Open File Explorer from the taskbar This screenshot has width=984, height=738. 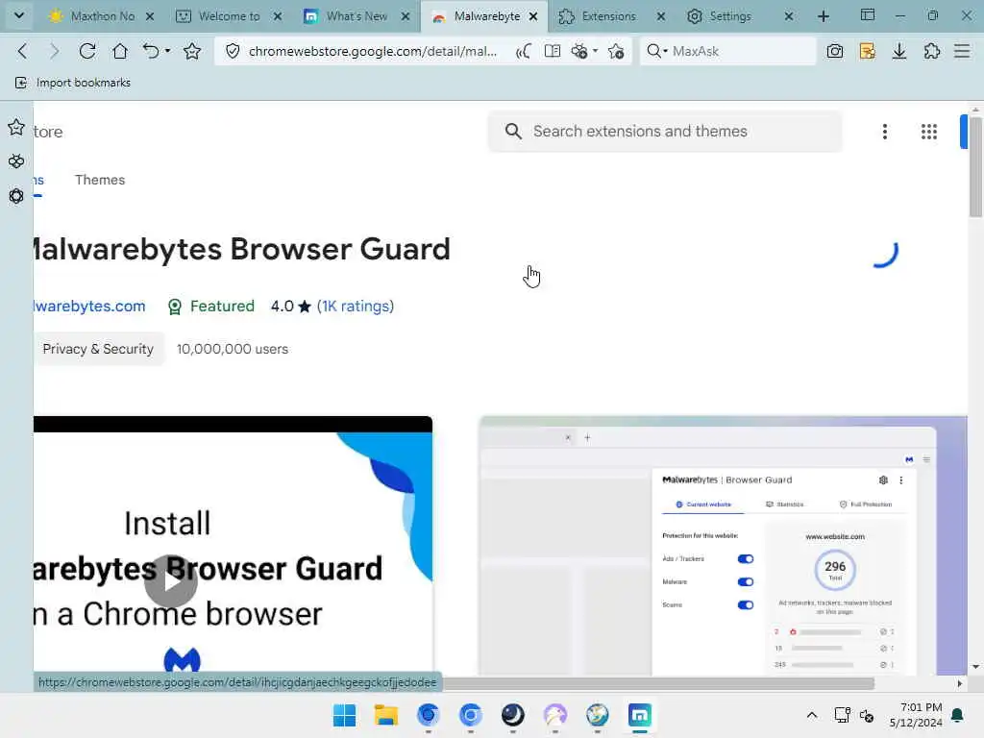(x=386, y=715)
